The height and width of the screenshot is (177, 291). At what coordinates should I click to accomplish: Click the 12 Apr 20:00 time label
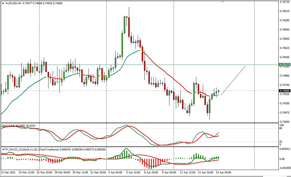[206, 172]
